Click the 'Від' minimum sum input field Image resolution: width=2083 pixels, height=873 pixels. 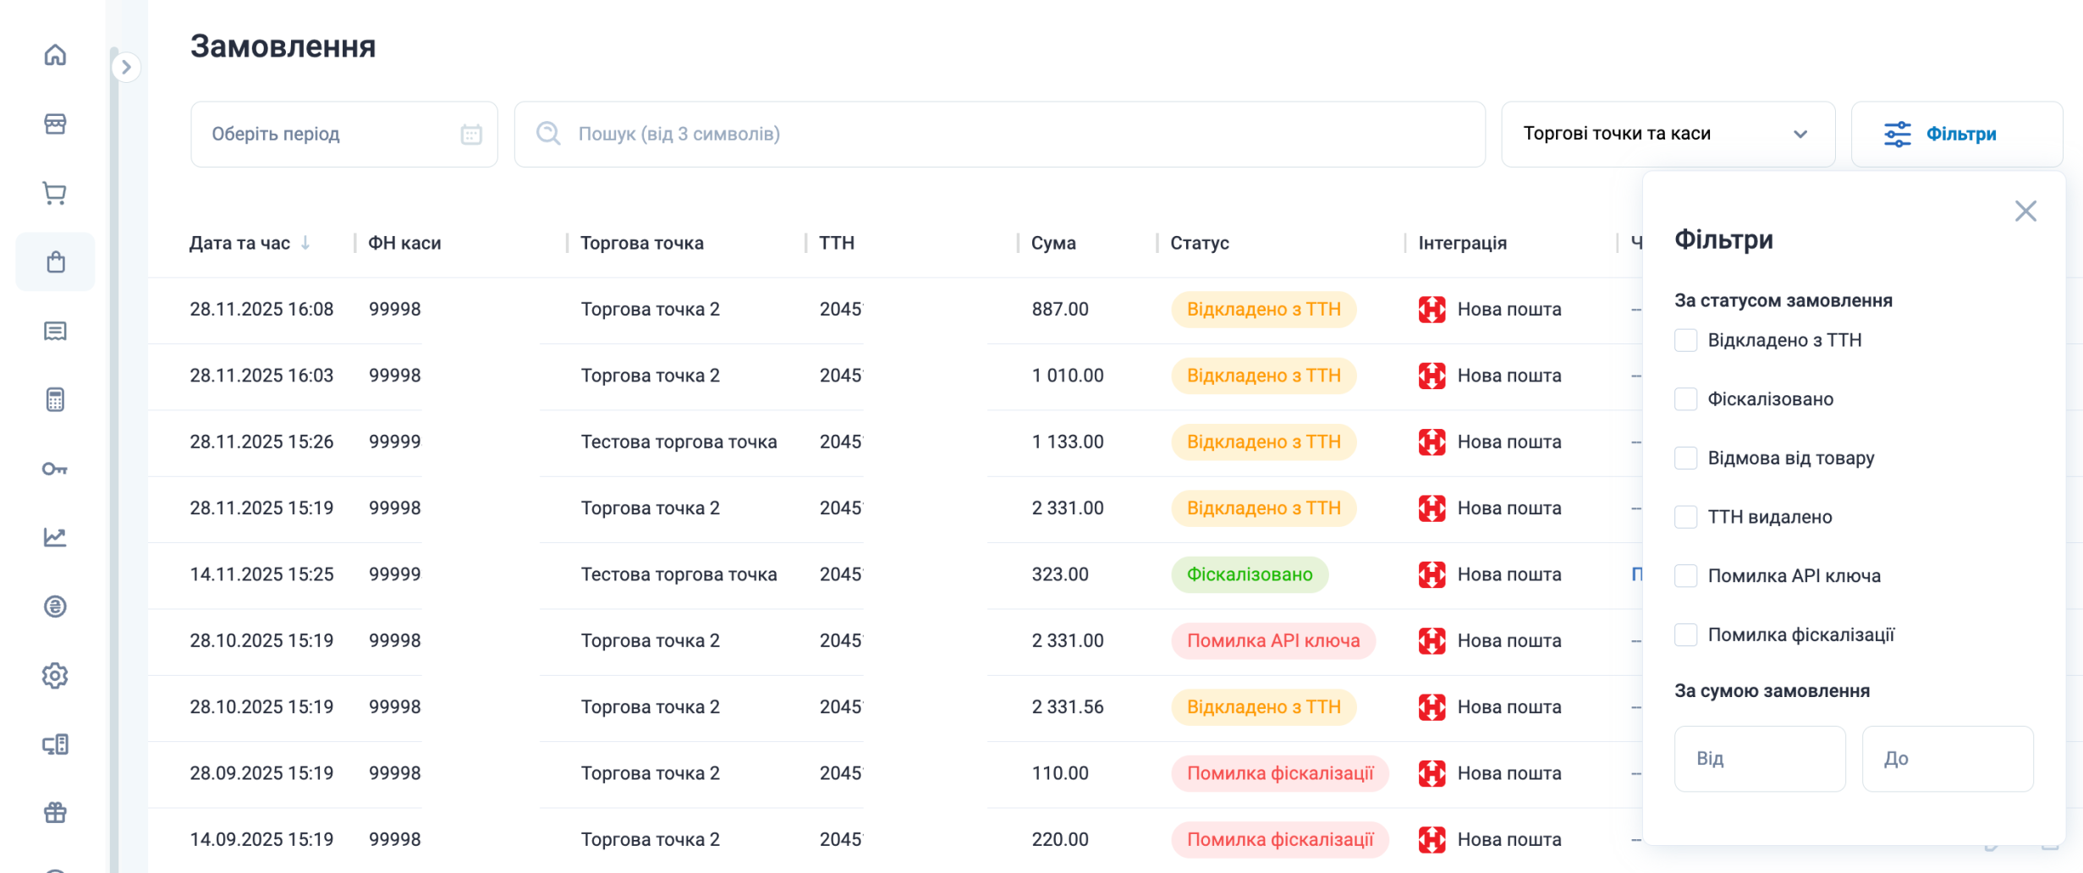coord(1759,759)
